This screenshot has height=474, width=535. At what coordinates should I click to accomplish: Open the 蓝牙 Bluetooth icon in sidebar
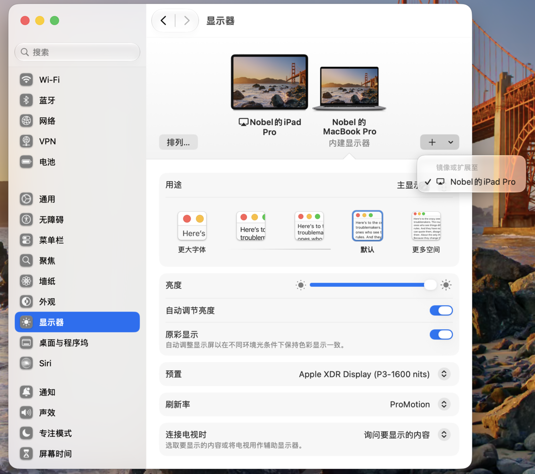[x=26, y=100]
